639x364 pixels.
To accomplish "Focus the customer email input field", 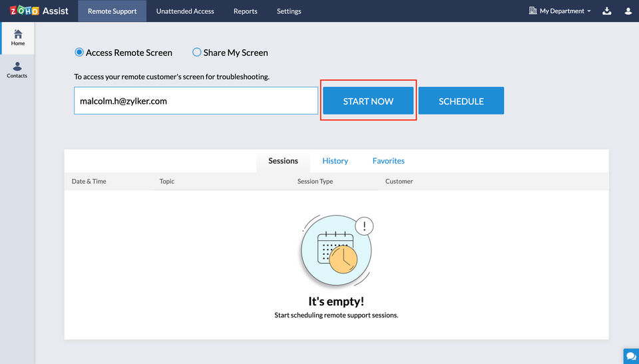I will (x=196, y=100).
